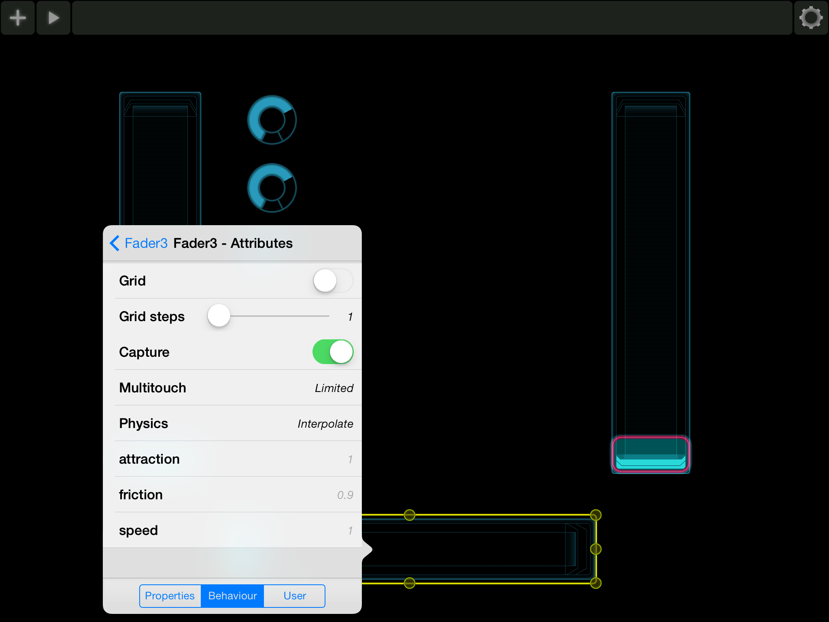
Task: Edit the speed value 1
Action: tap(350, 530)
